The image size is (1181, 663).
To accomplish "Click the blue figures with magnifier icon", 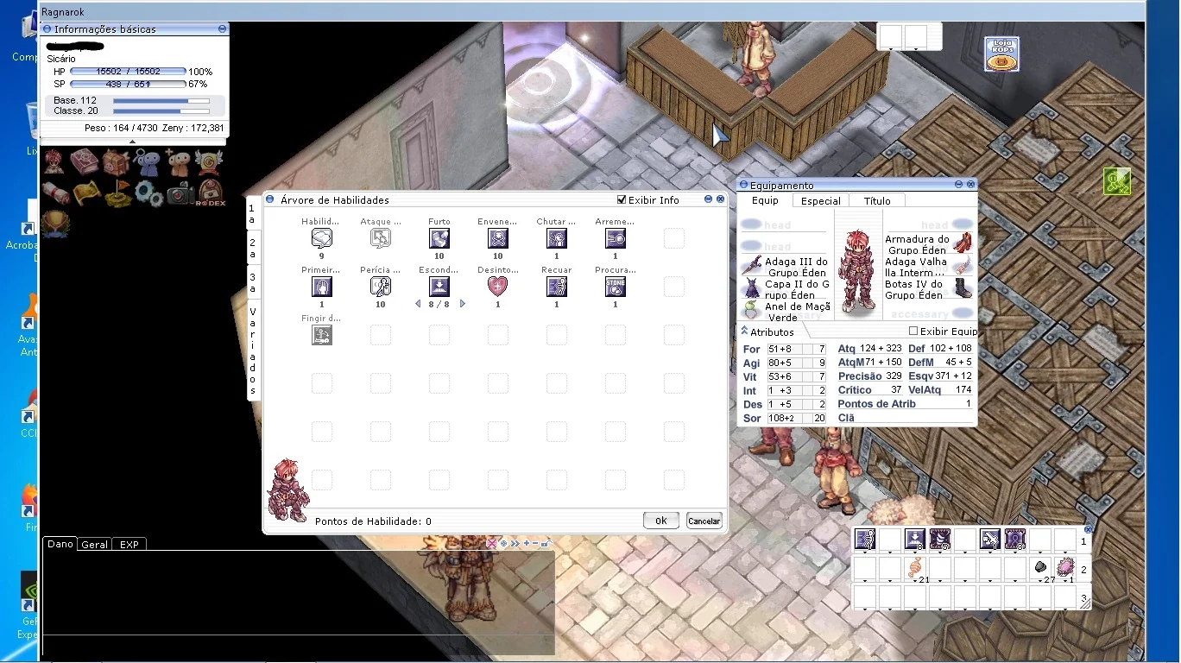I will coord(147,162).
